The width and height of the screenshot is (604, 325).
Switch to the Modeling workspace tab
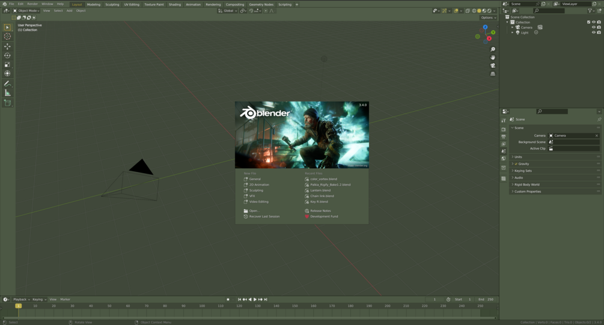(x=94, y=5)
